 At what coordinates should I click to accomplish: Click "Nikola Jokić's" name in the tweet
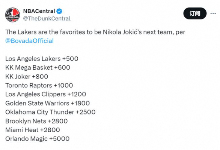(x=122, y=32)
